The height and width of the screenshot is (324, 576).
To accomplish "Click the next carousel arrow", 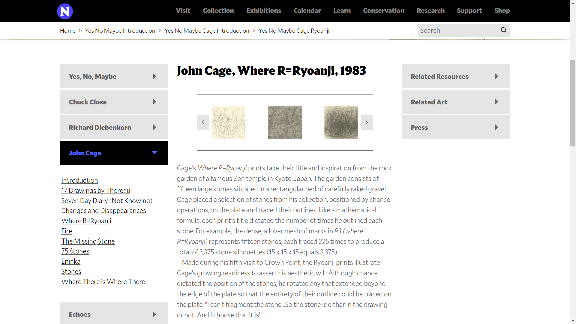I will pyautogui.click(x=367, y=122).
